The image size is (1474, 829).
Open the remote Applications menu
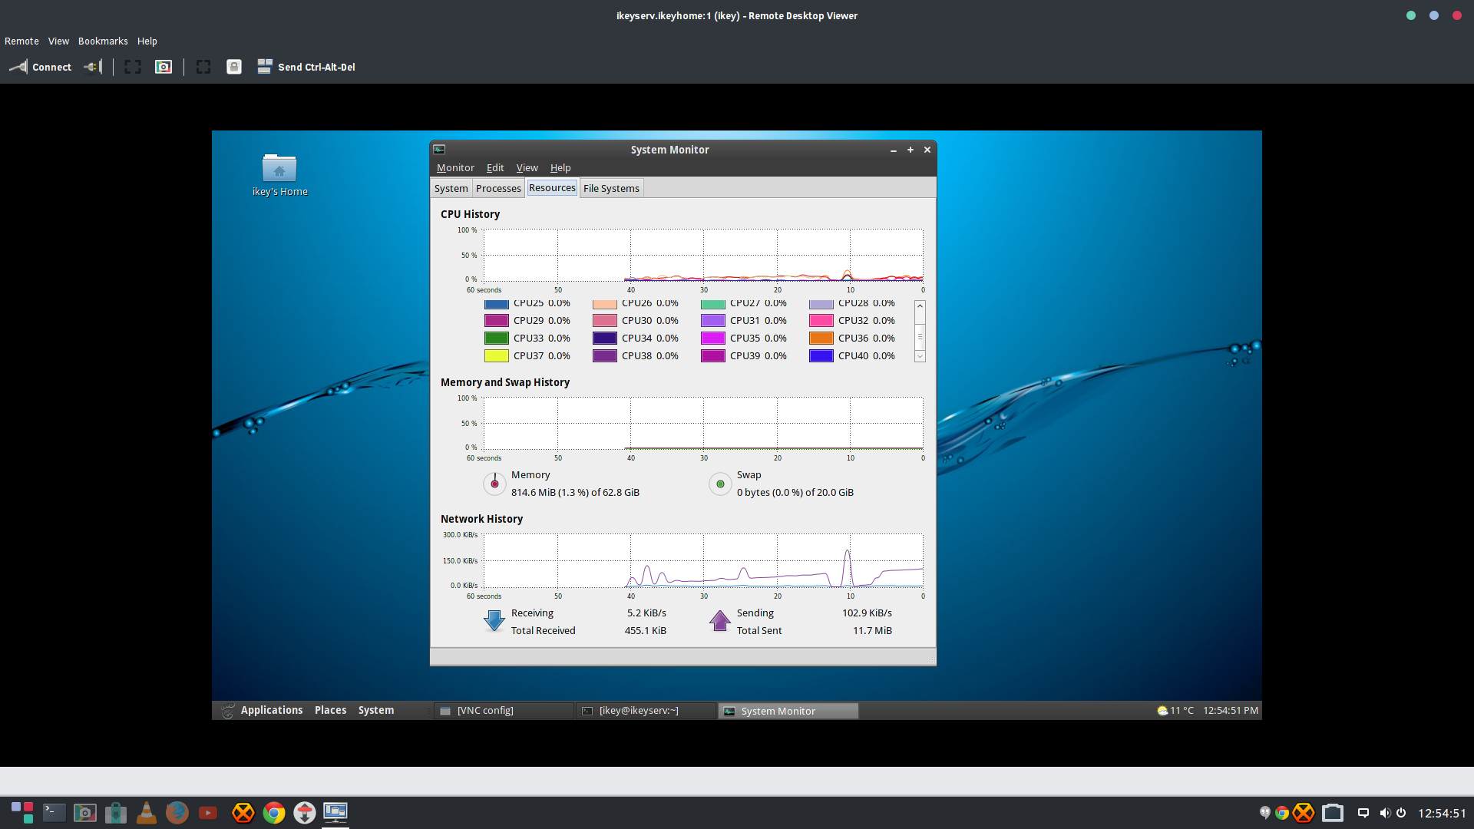272,711
